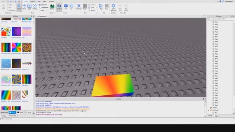Click the Exit Game button
Viewport: 235px width, 132px height.
(x=126, y=7)
